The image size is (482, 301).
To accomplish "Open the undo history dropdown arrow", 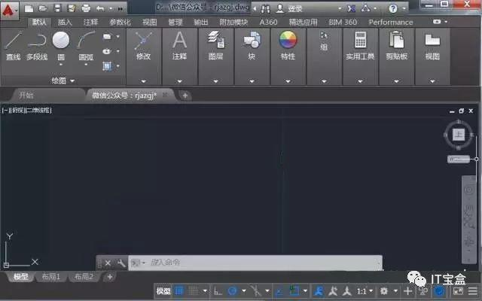I will pos(111,9).
